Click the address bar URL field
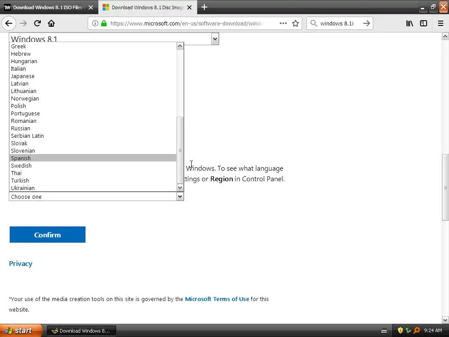Viewport: 449px width, 337px height. coord(186,23)
